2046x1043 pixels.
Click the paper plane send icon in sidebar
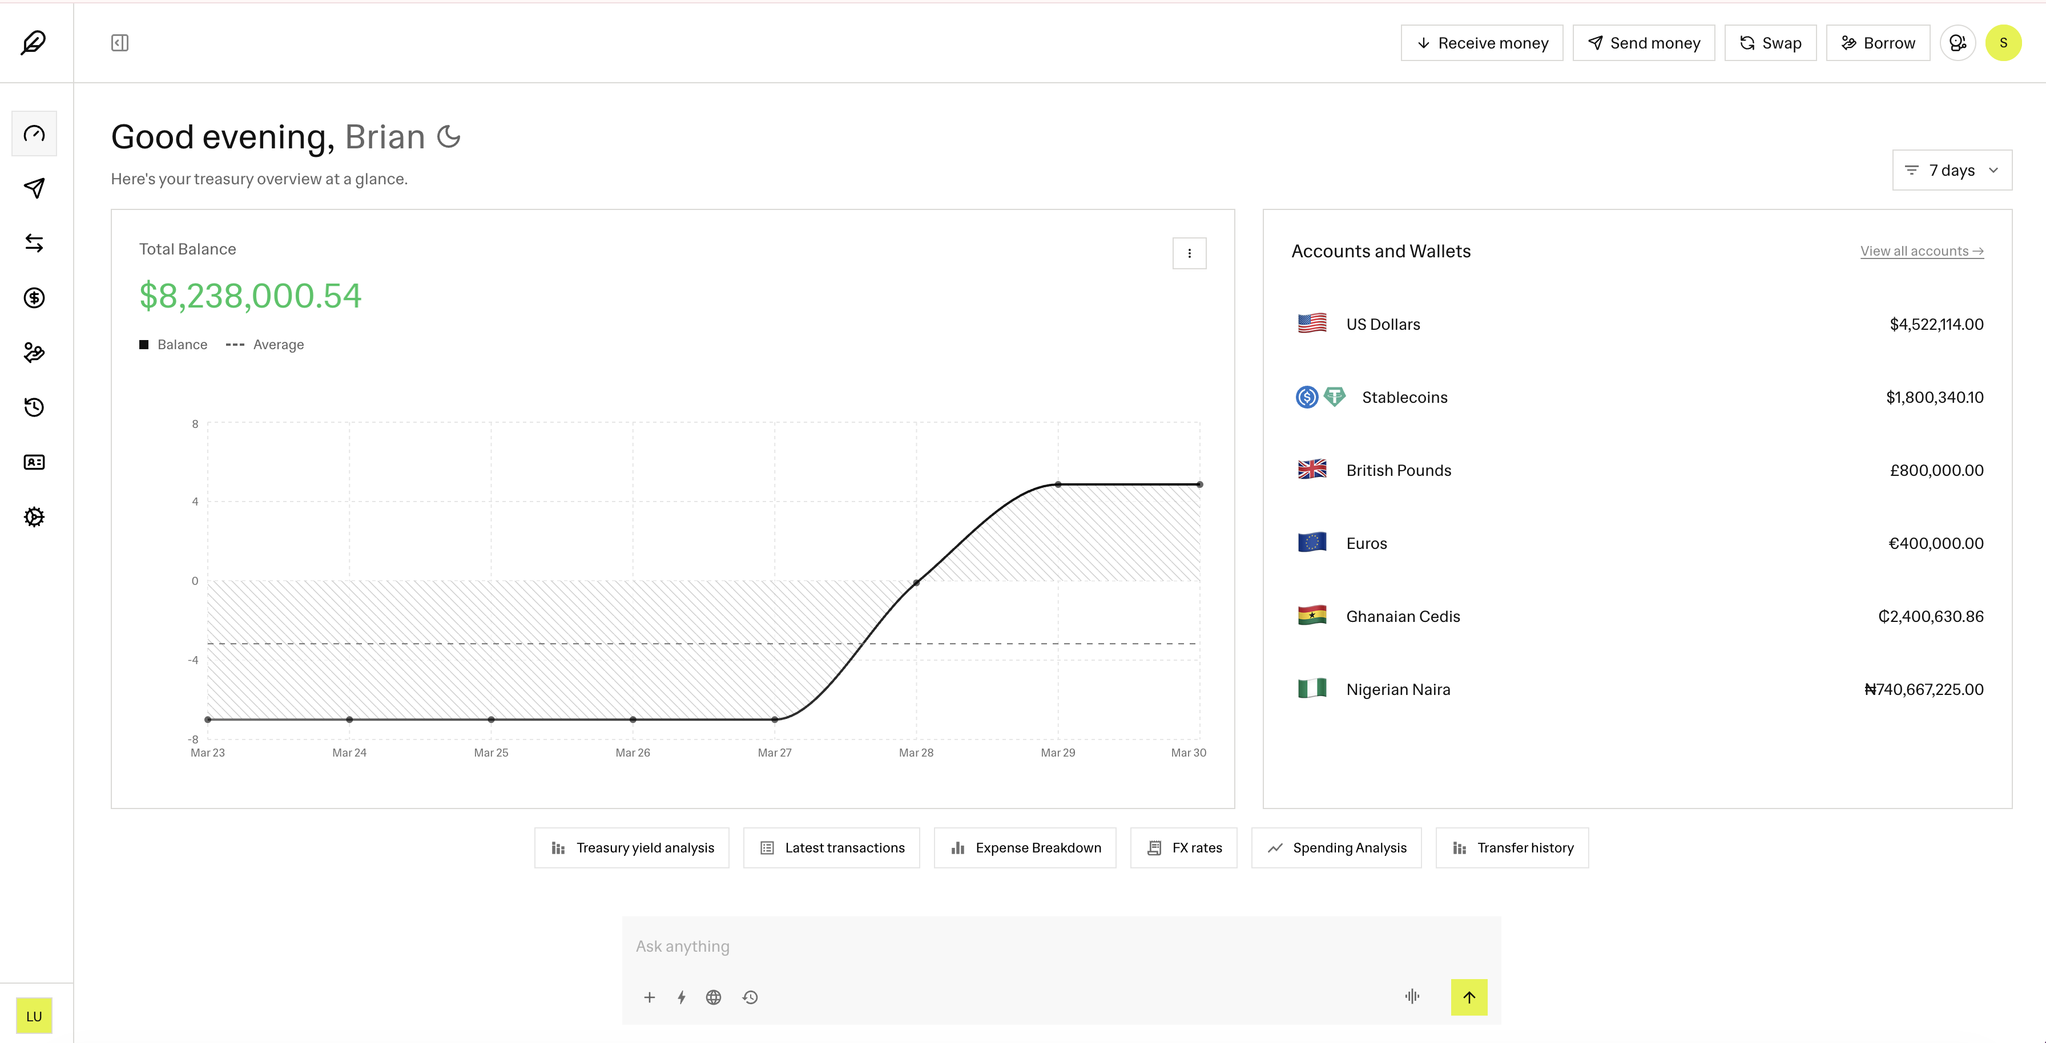point(34,188)
